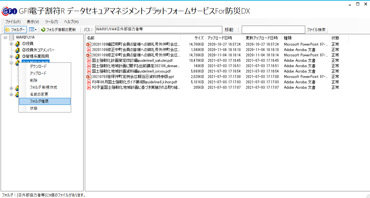Viewport: 370px width, 198px height.
Task: Select フォルダ権限 in the context menu
Action: coord(44,101)
